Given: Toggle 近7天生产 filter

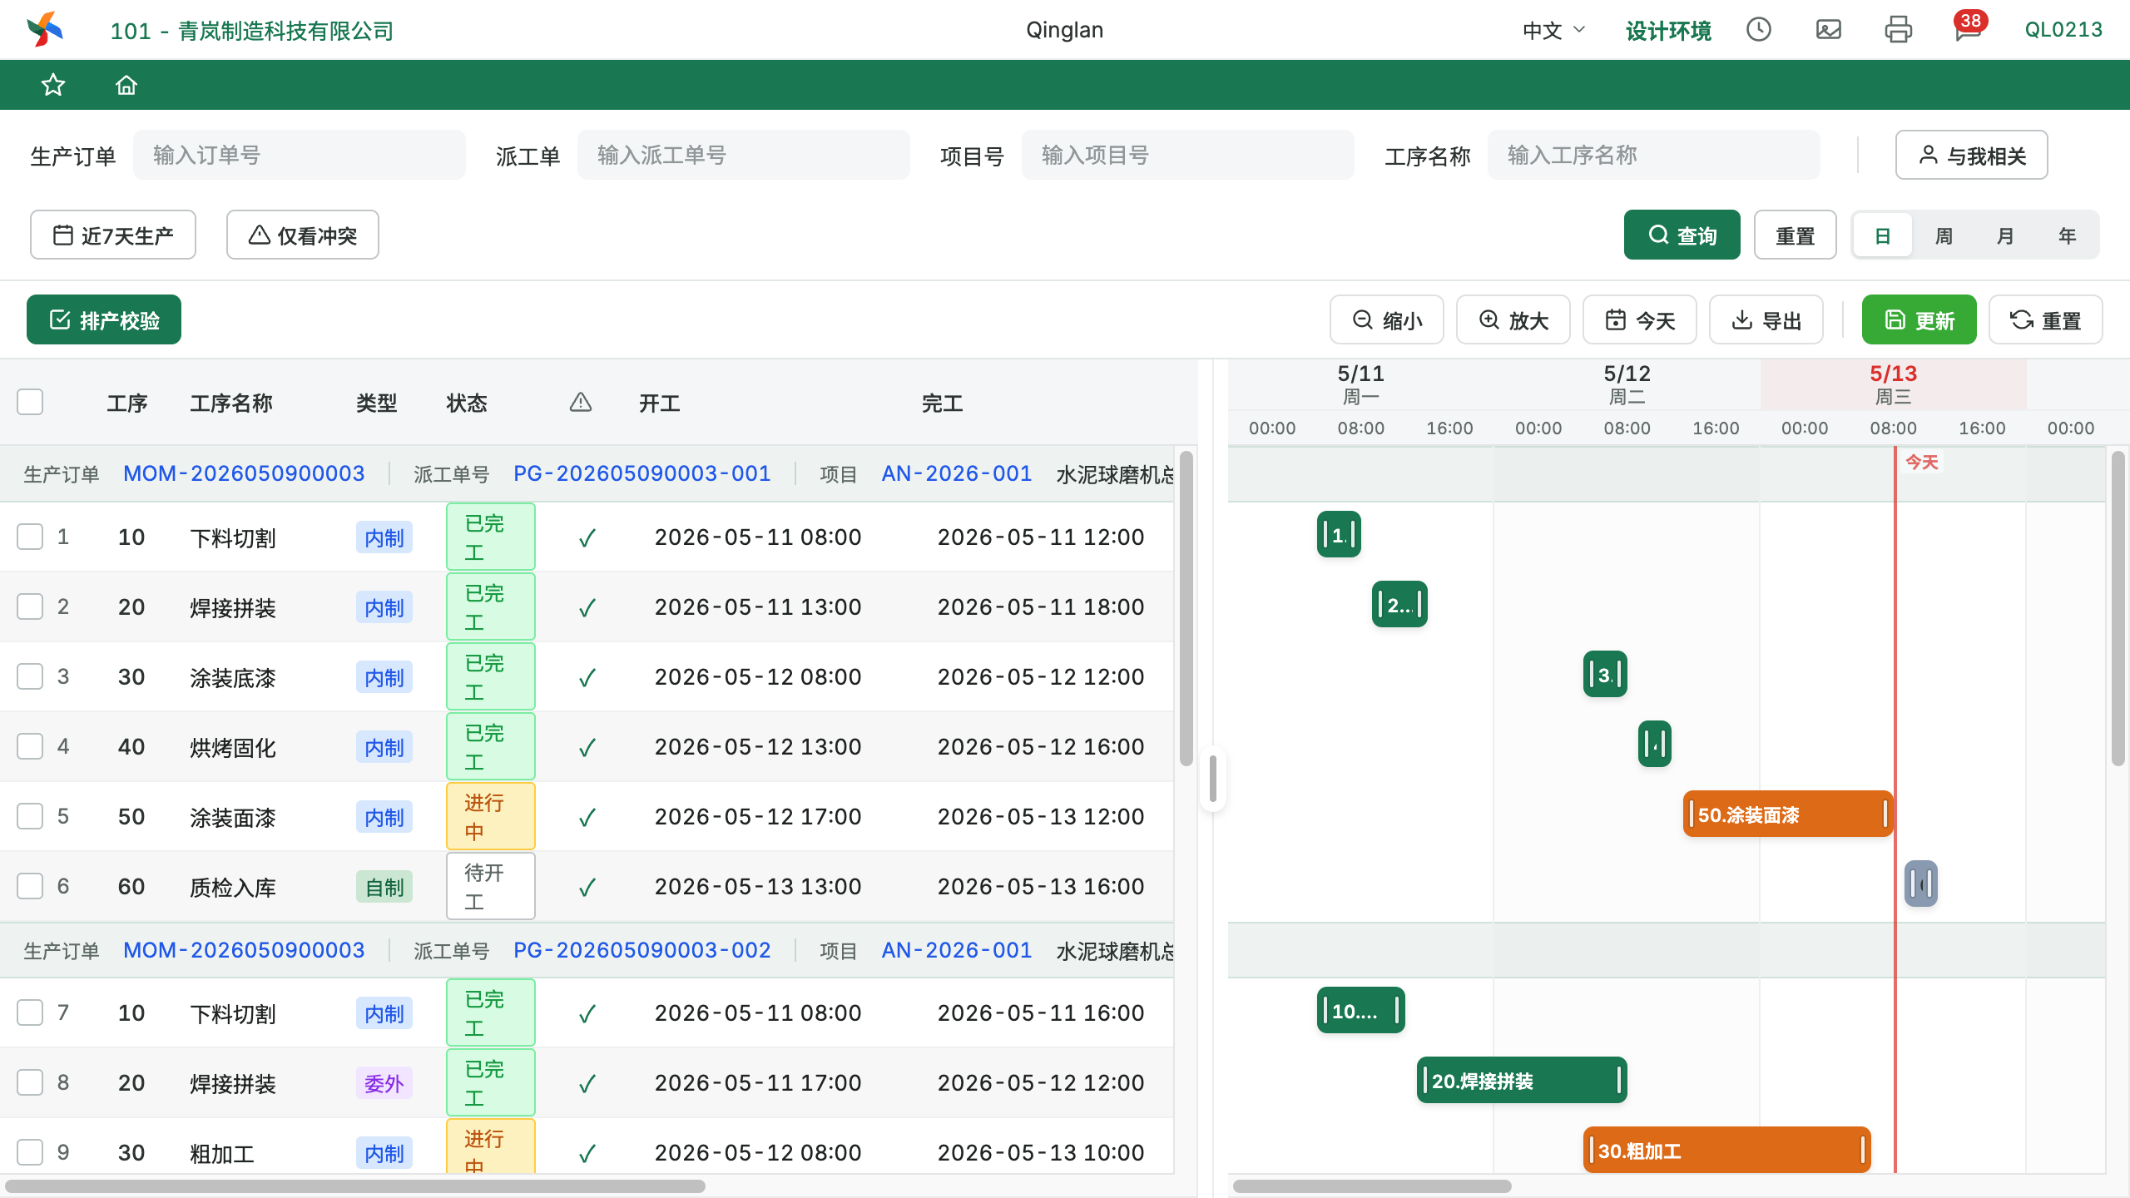Looking at the screenshot, I should [113, 235].
